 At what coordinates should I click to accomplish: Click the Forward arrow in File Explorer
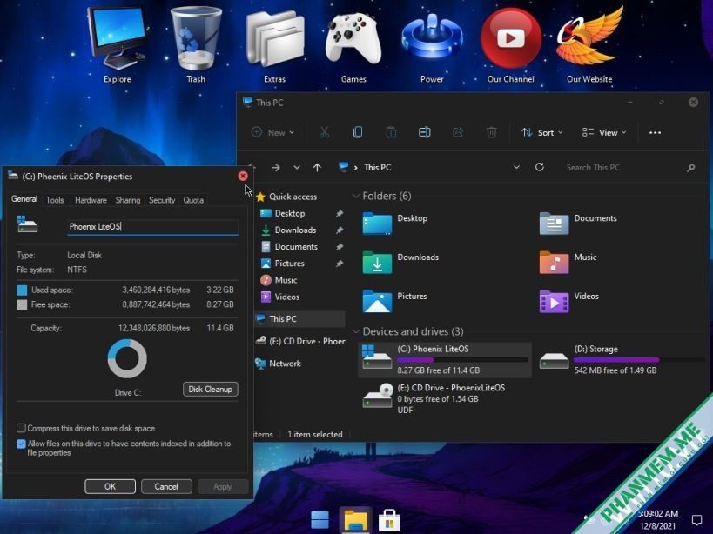pos(276,168)
